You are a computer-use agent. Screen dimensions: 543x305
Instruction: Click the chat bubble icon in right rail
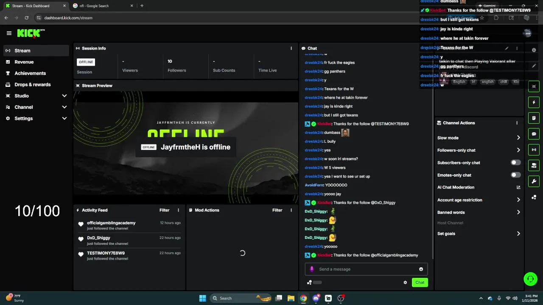(534, 134)
